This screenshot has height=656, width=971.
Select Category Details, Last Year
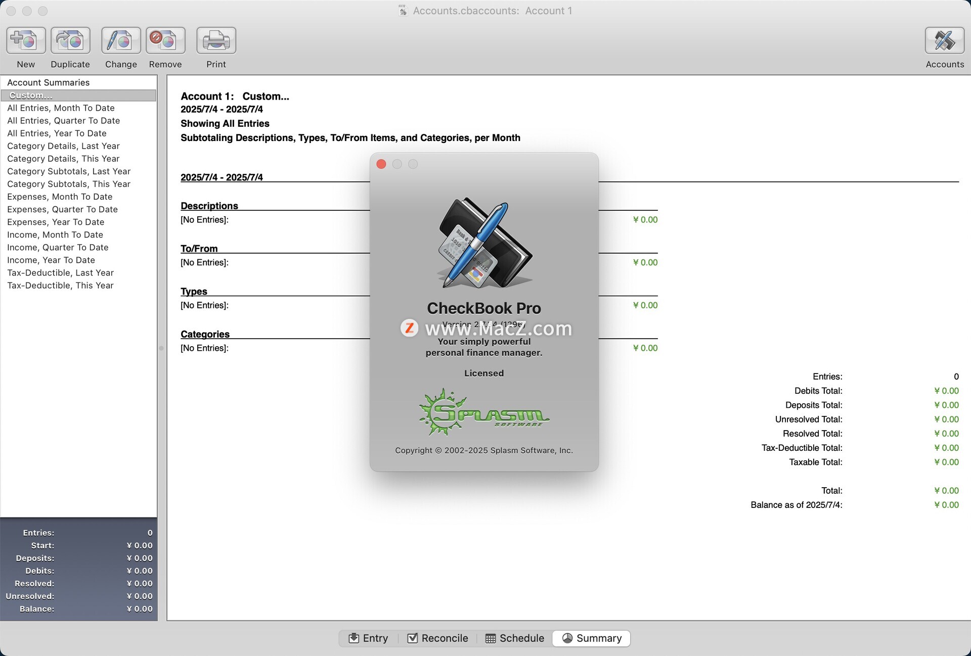click(x=78, y=146)
